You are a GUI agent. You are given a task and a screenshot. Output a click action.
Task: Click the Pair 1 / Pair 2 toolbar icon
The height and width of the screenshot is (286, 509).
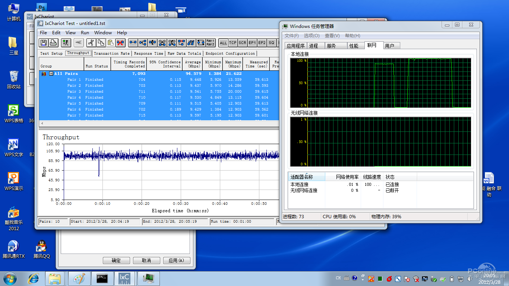point(210,42)
